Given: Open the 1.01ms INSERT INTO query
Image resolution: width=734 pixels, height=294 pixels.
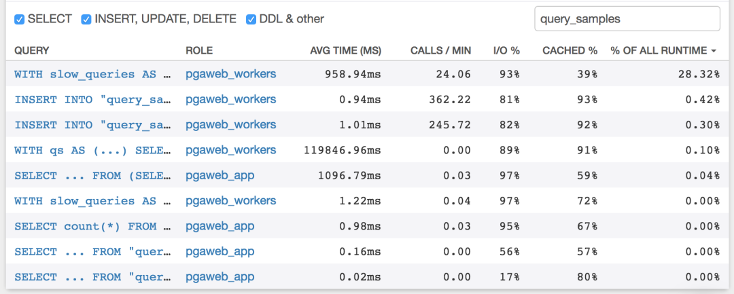Looking at the screenshot, I should 92,125.
